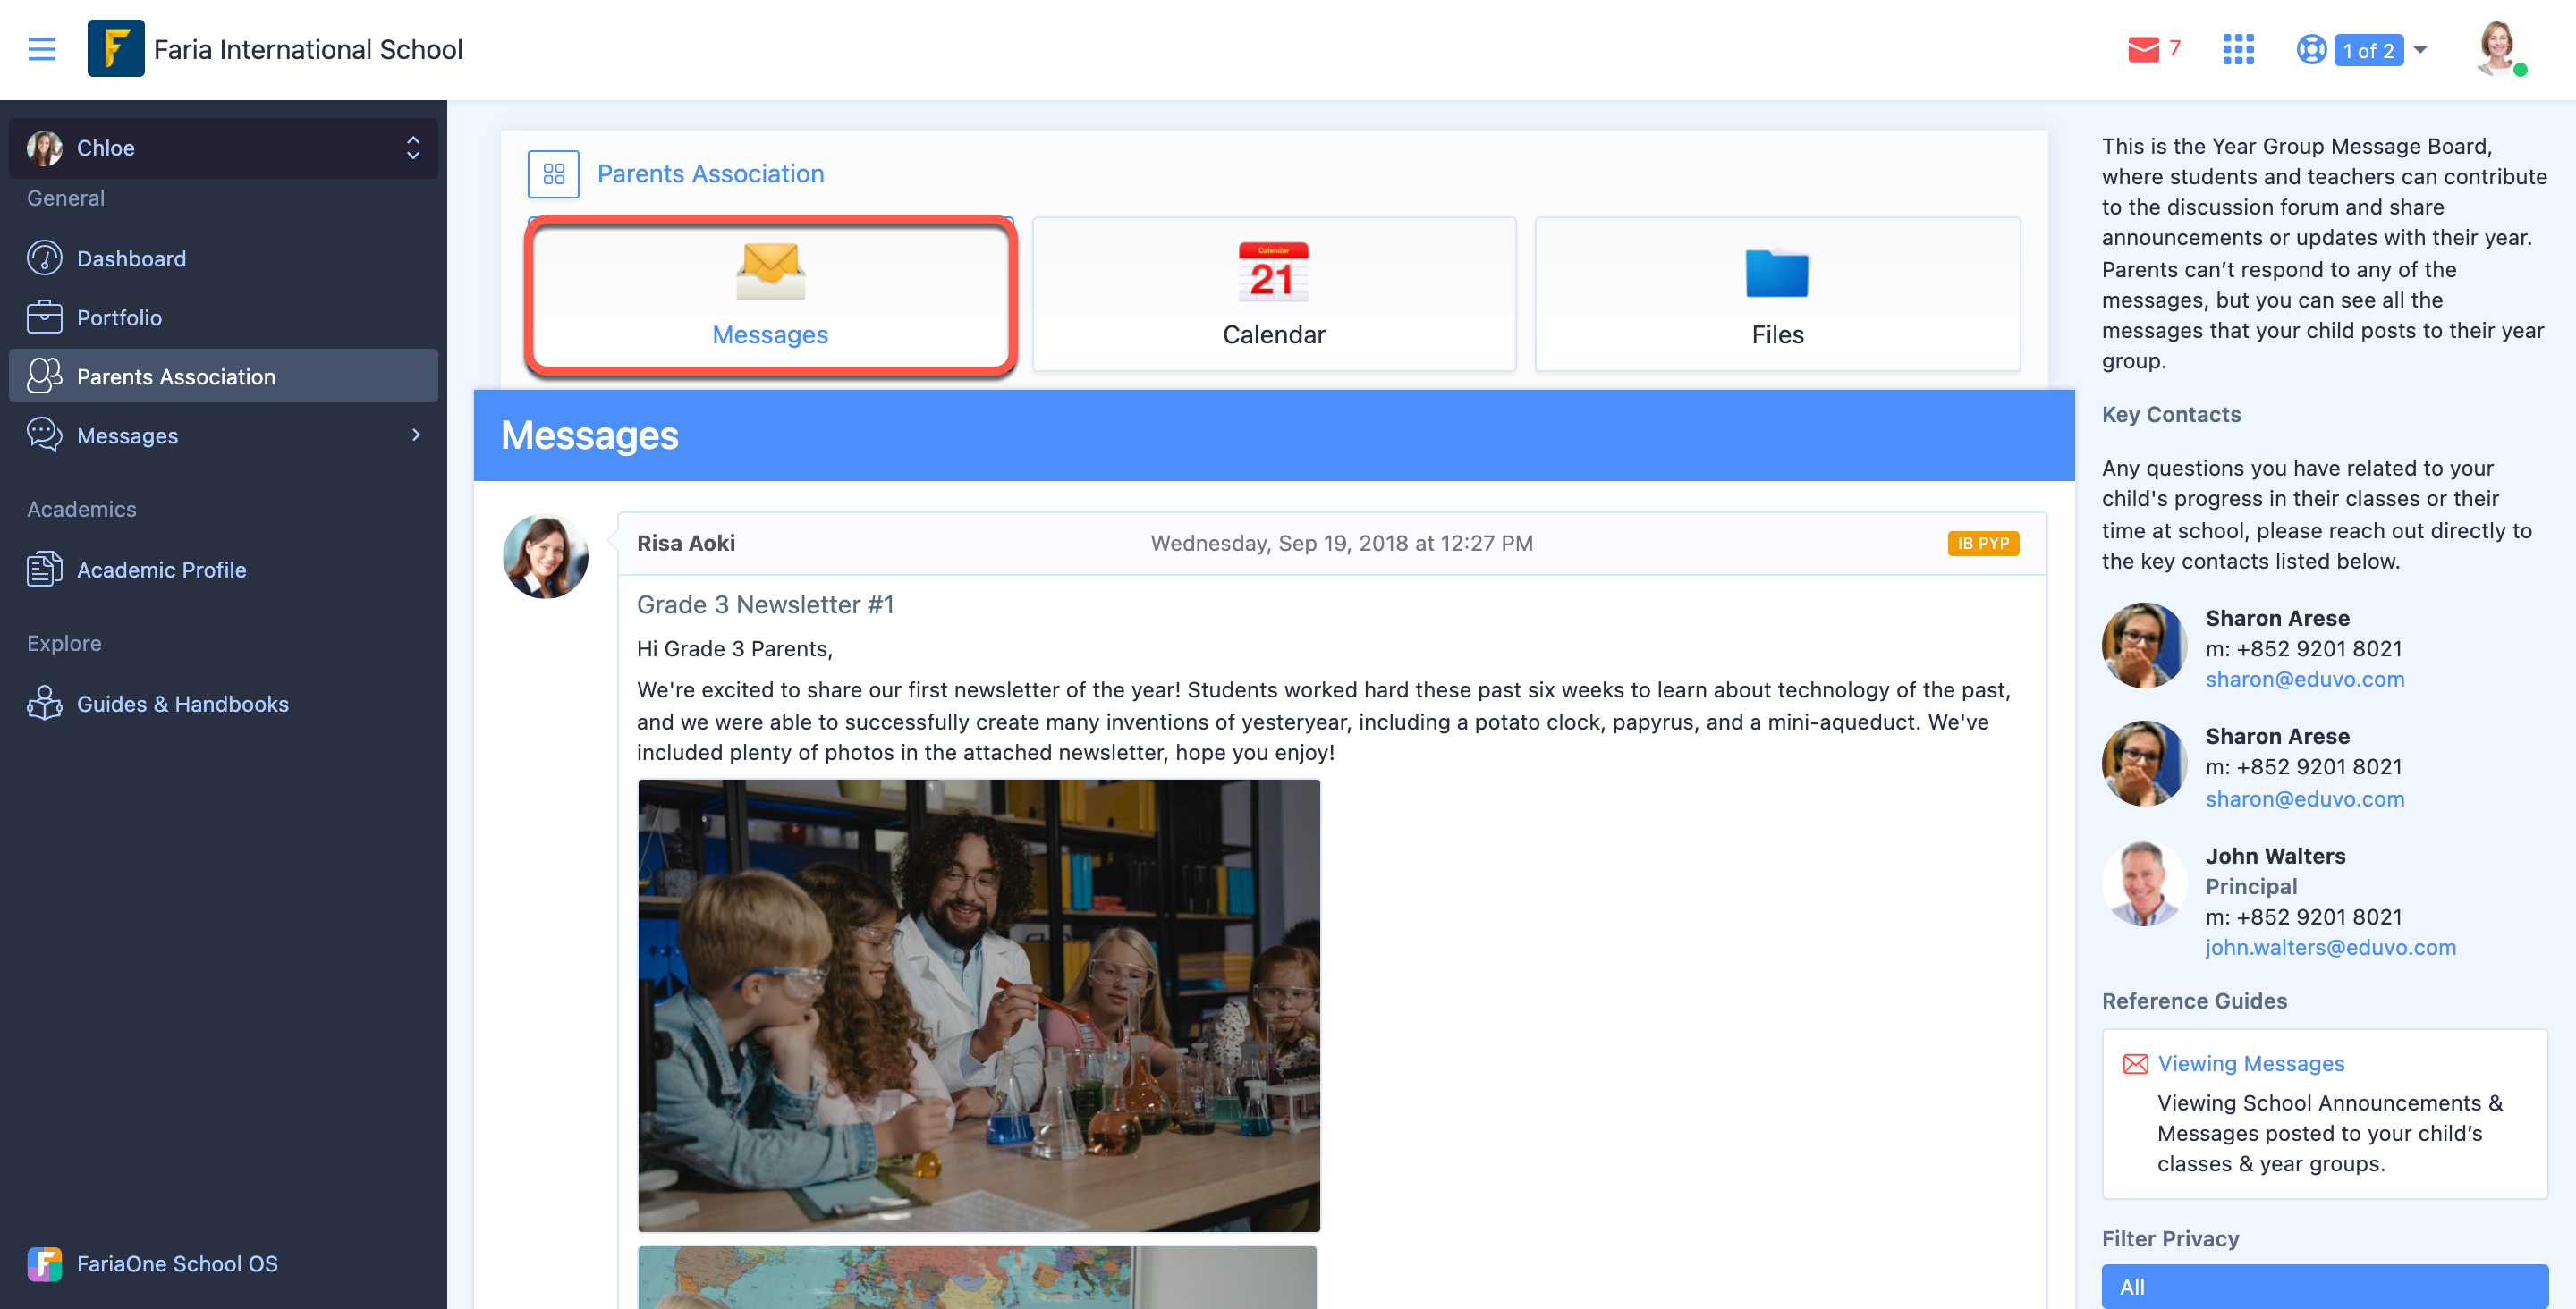The height and width of the screenshot is (1309, 2576).
Task: Click the Academic Profile document icon
Action: coord(44,569)
